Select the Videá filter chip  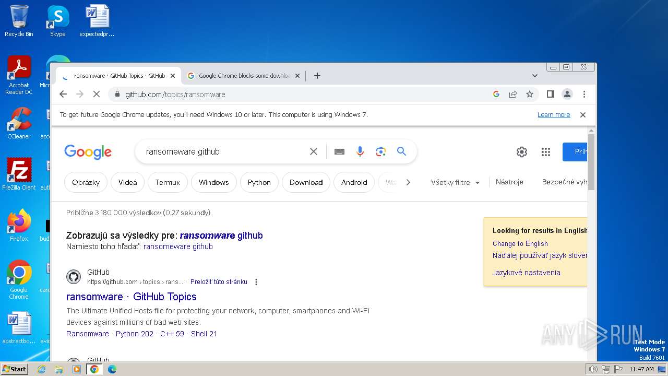click(x=127, y=182)
